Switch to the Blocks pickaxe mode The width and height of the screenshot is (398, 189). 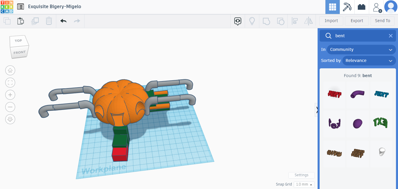pos(347,7)
